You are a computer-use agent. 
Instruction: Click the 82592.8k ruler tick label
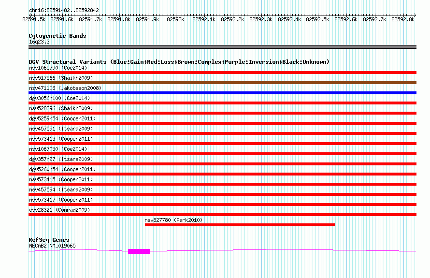point(403,19)
